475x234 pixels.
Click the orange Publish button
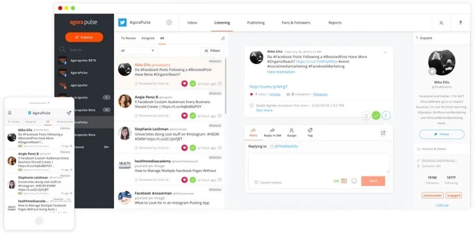[x=84, y=37]
